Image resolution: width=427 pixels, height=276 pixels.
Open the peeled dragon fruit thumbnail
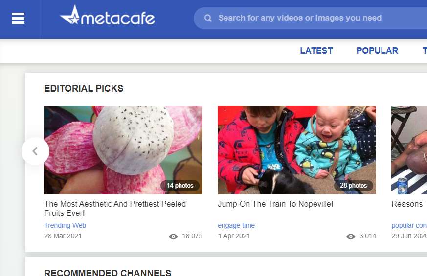click(123, 150)
